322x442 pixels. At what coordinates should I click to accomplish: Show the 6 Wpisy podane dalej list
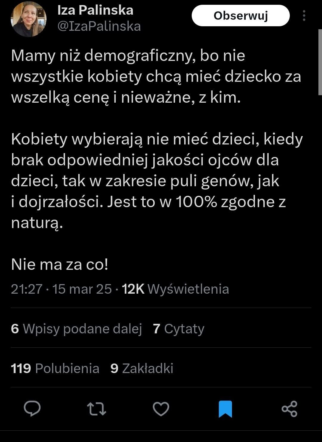76,329
